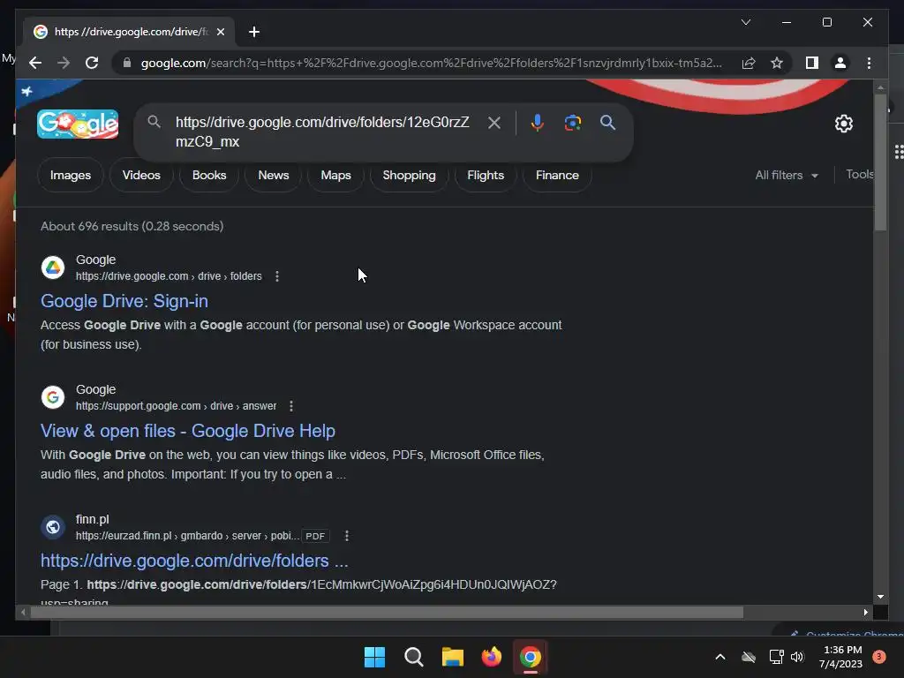The height and width of the screenshot is (678, 904).
Task: Open more options for the finn.pl result
Action: (x=346, y=536)
